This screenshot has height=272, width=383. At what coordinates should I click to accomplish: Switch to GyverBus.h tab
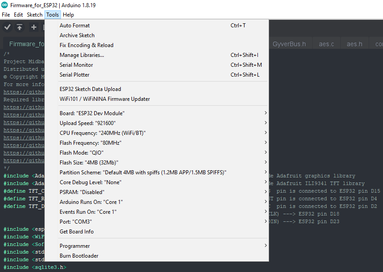[x=289, y=44]
